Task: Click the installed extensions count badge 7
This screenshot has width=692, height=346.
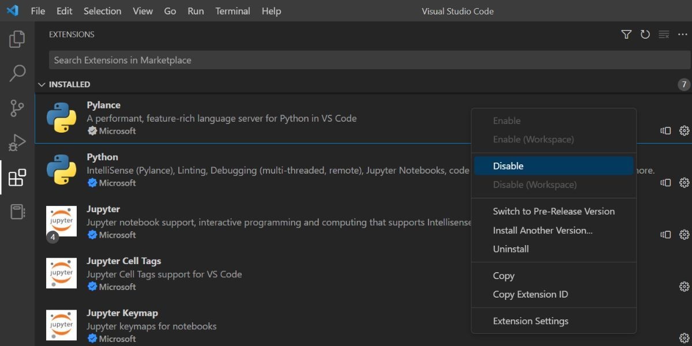Action: (x=684, y=85)
